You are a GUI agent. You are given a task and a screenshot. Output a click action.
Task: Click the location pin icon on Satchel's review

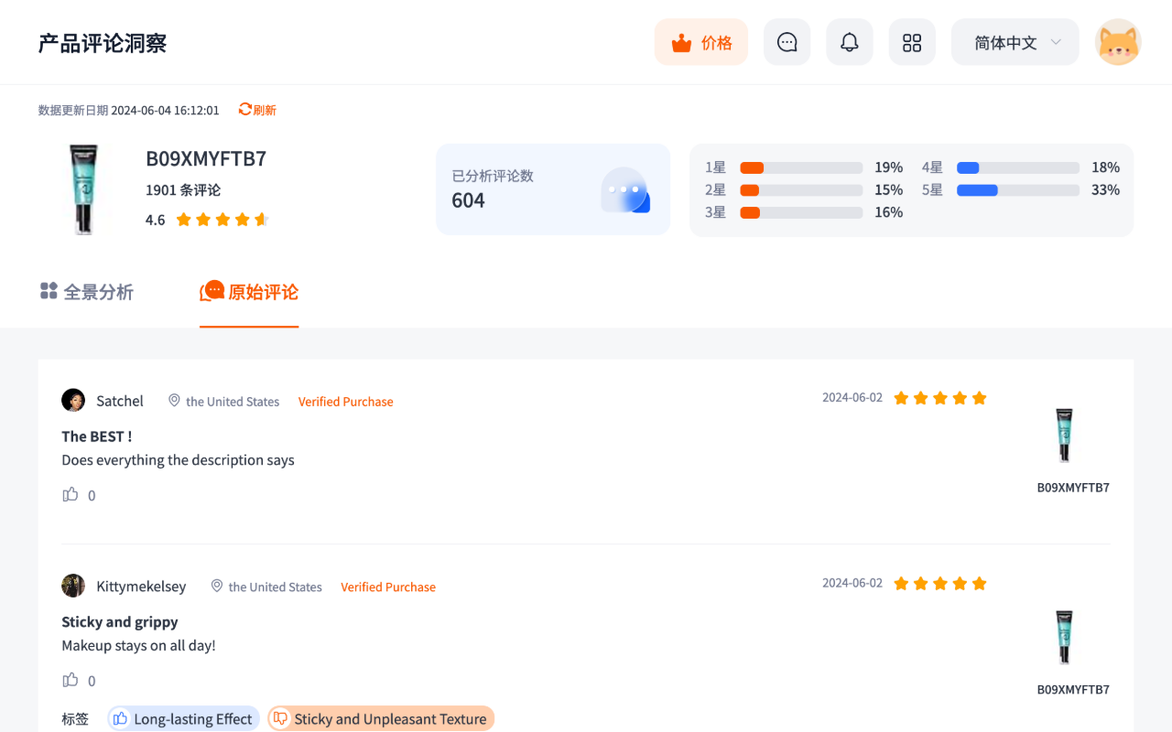tap(174, 401)
